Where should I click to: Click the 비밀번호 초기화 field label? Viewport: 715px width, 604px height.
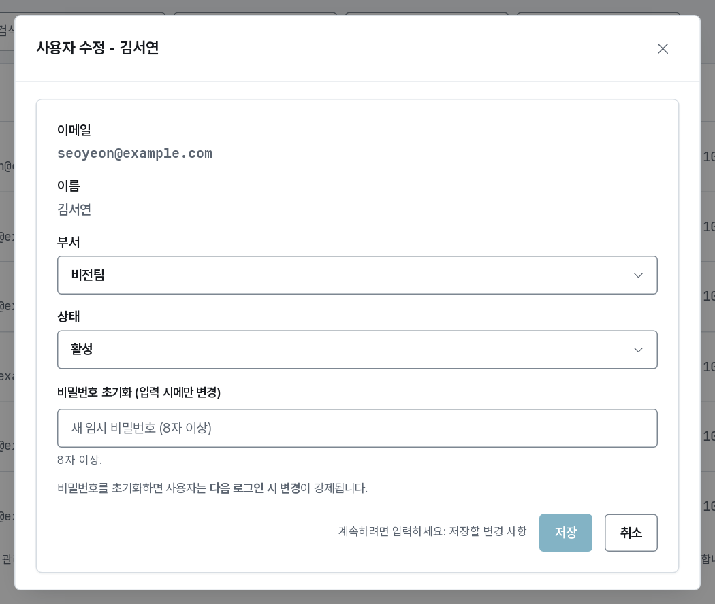click(x=139, y=392)
